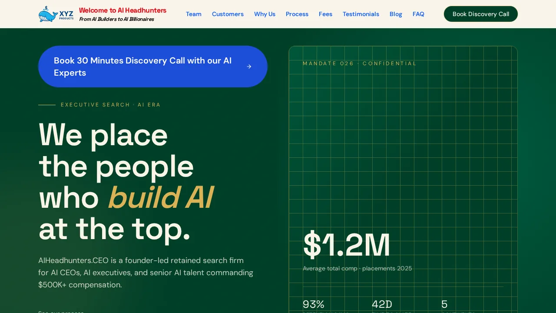Image resolution: width=556 pixels, height=313 pixels.
Task: Click the Book Discovery Call header button
Action: pyautogui.click(x=481, y=14)
